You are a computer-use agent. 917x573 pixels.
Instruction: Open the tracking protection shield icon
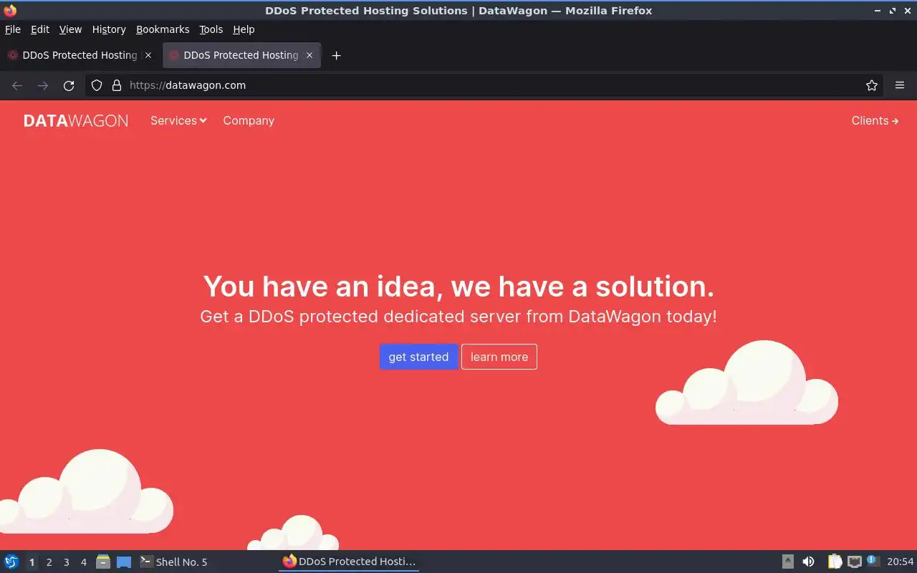pos(97,85)
